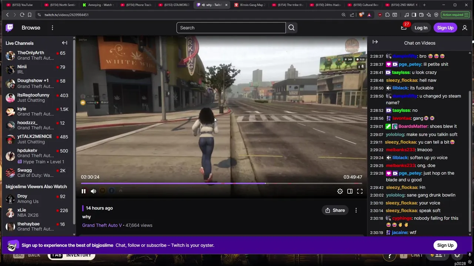474x266 pixels.
Task: Mute the video volume
Action: click(x=93, y=191)
